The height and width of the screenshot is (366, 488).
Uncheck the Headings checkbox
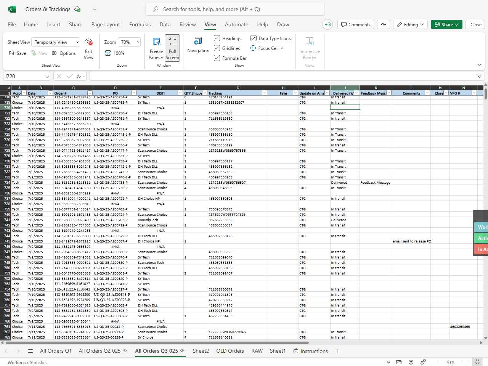[217, 38]
